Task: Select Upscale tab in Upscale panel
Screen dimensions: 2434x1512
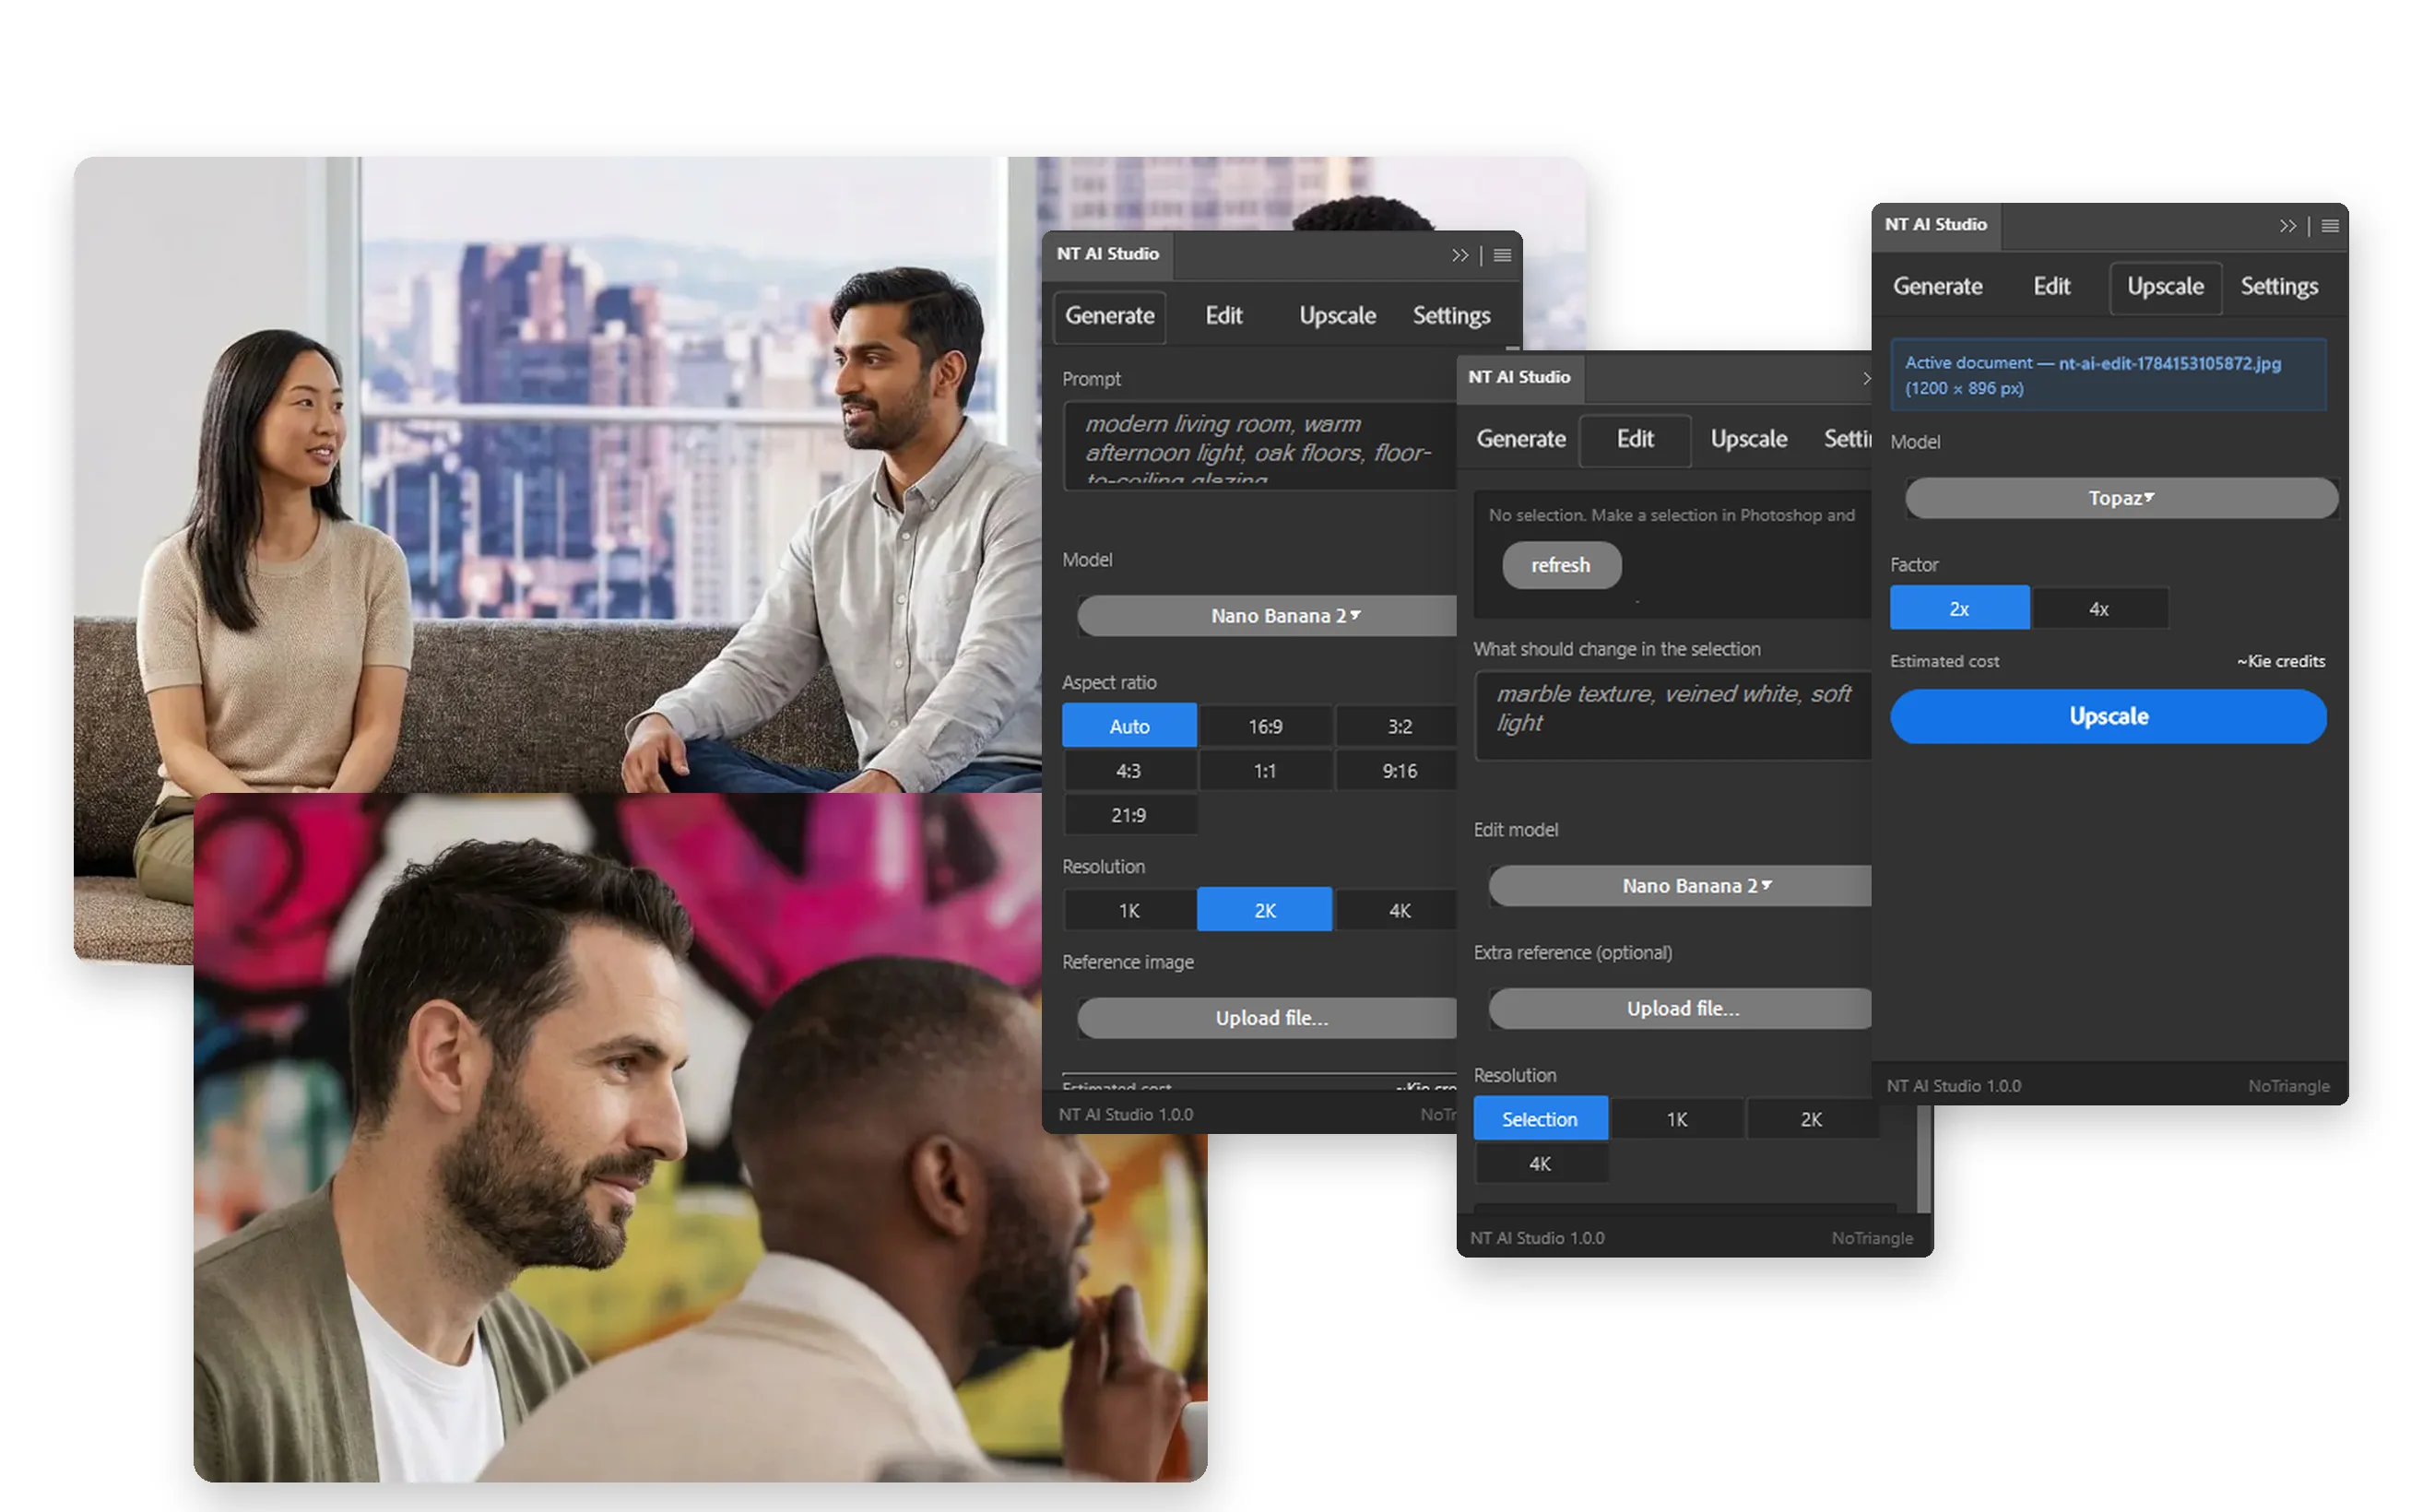Action: point(2165,287)
